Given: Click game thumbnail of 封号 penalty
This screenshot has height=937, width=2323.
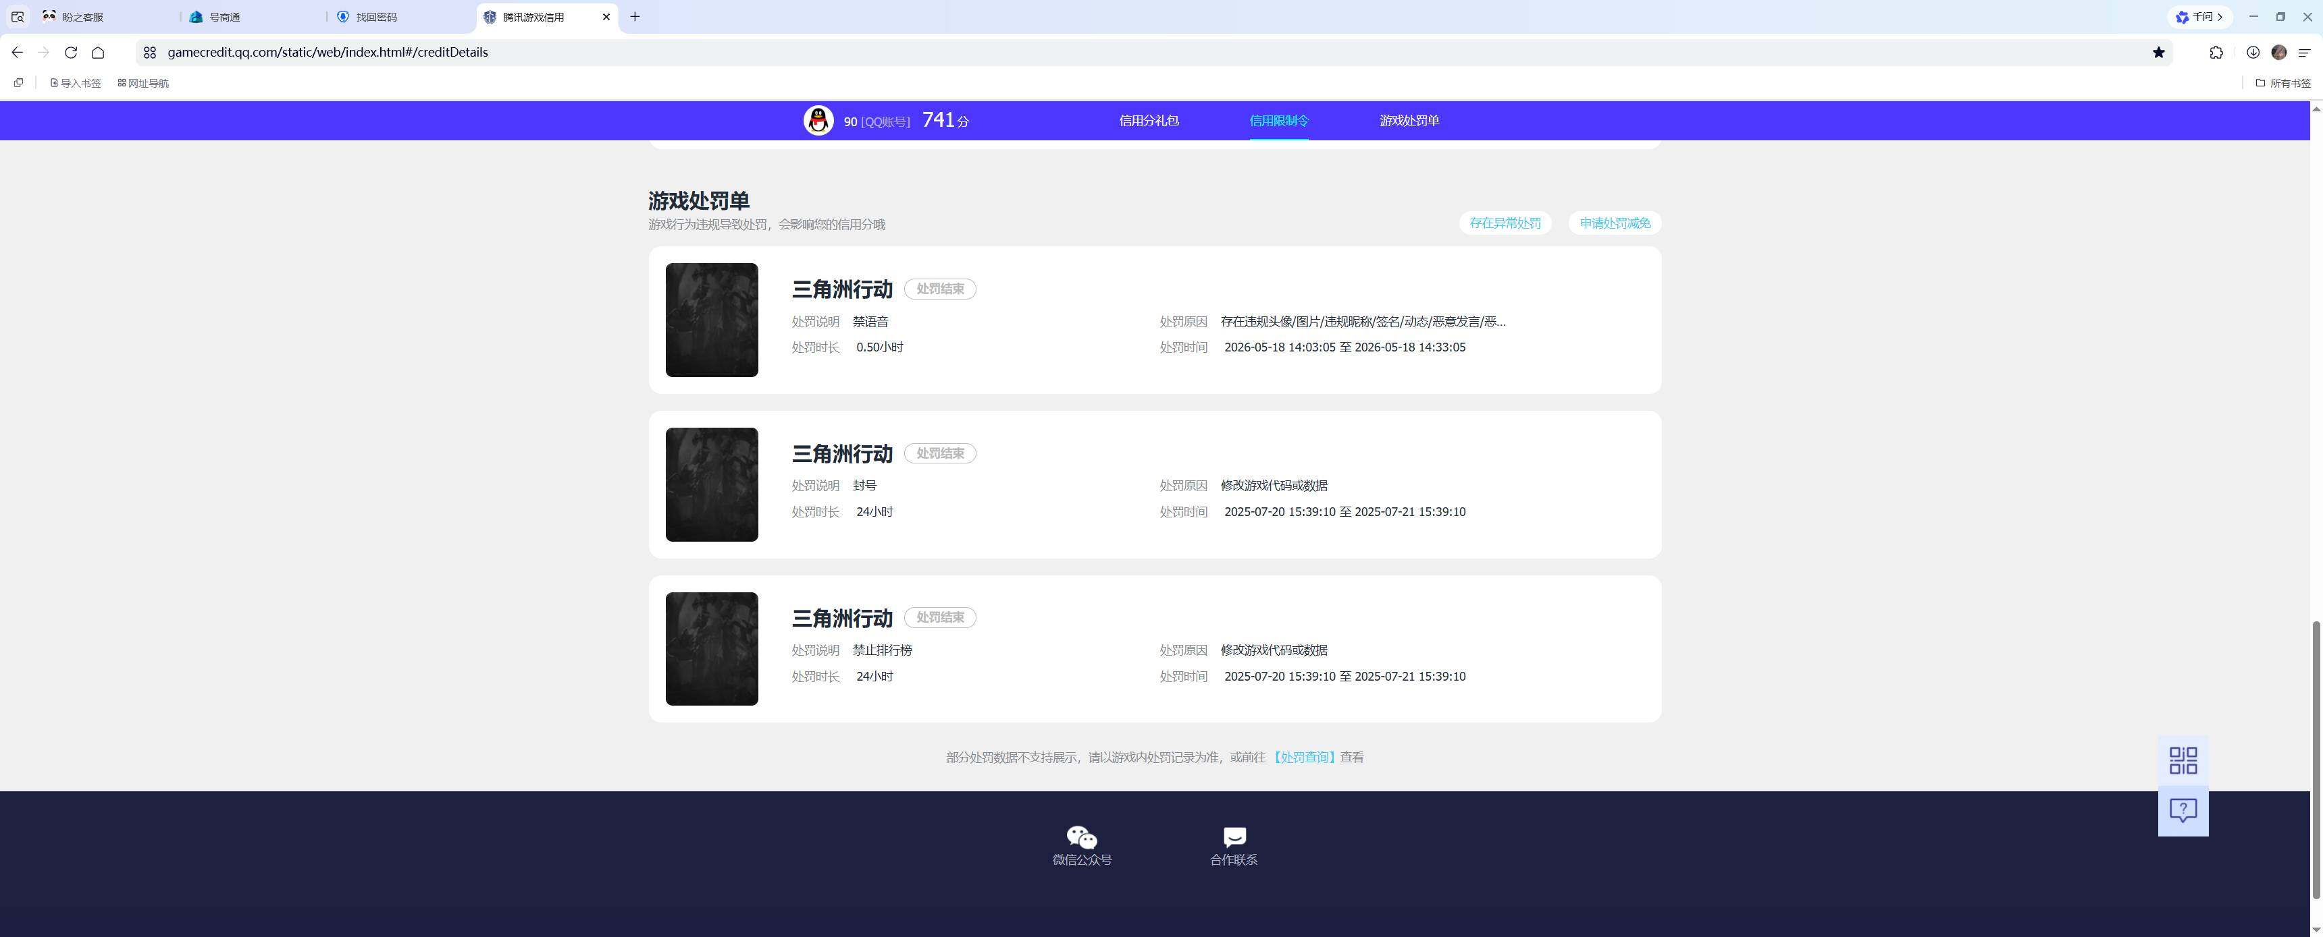Looking at the screenshot, I should 712,485.
